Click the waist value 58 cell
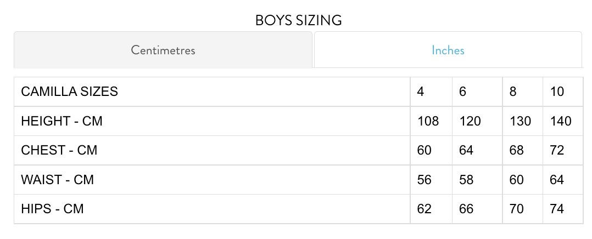This screenshot has height=239, width=592. coord(466,180)
